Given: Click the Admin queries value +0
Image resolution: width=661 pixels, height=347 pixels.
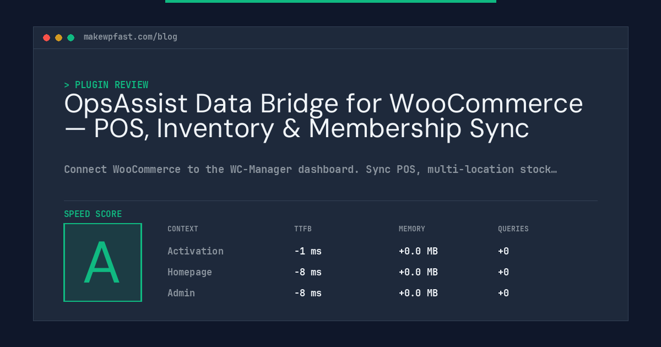Looking at the screenshot, I should pyautogui.click(x=503, y=293).
